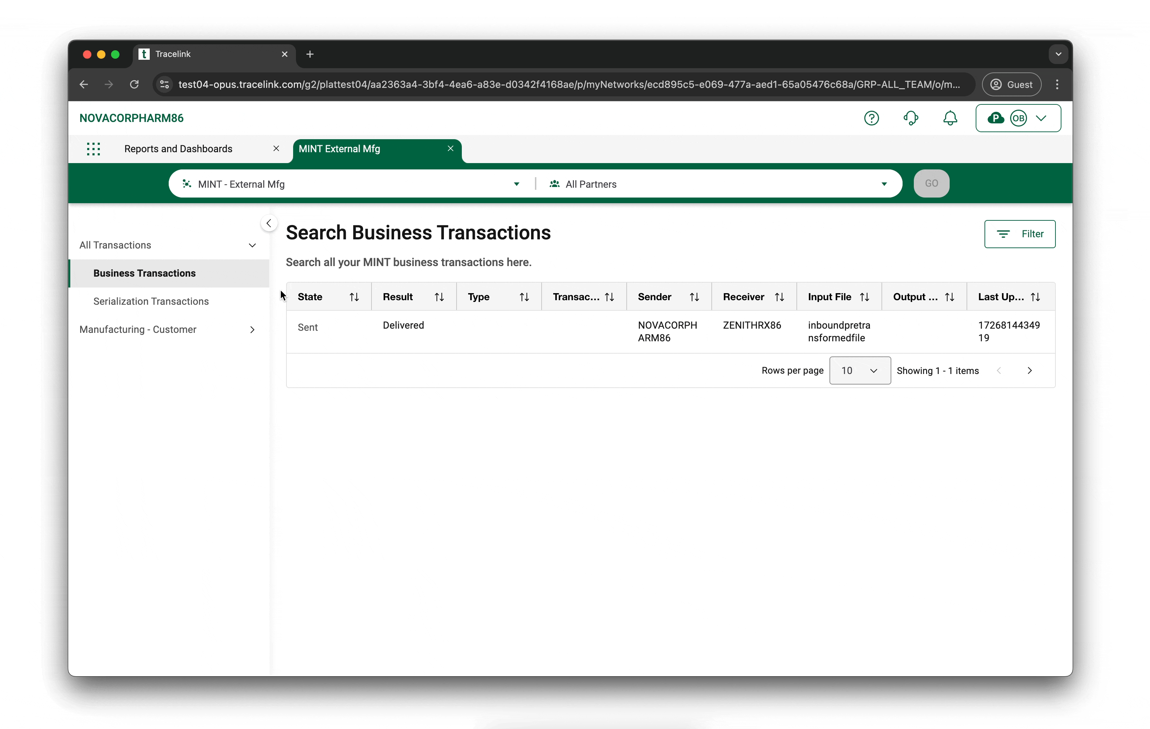Reload the page in browser
This screenshot has height=729, width=1150.
(x=134, y=85)
